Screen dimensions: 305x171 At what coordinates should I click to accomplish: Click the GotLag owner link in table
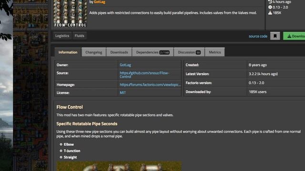pyautogui.click(x=125, y=65)
